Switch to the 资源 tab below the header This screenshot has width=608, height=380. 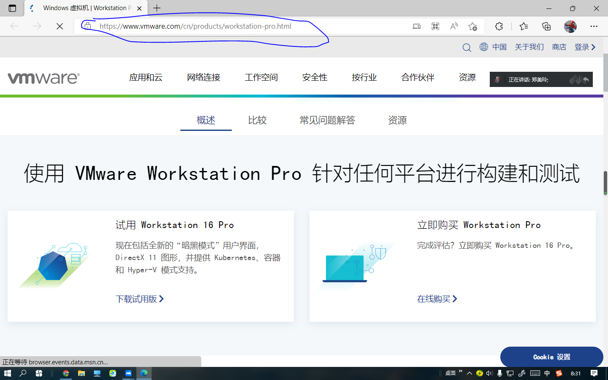pos(397,120)
